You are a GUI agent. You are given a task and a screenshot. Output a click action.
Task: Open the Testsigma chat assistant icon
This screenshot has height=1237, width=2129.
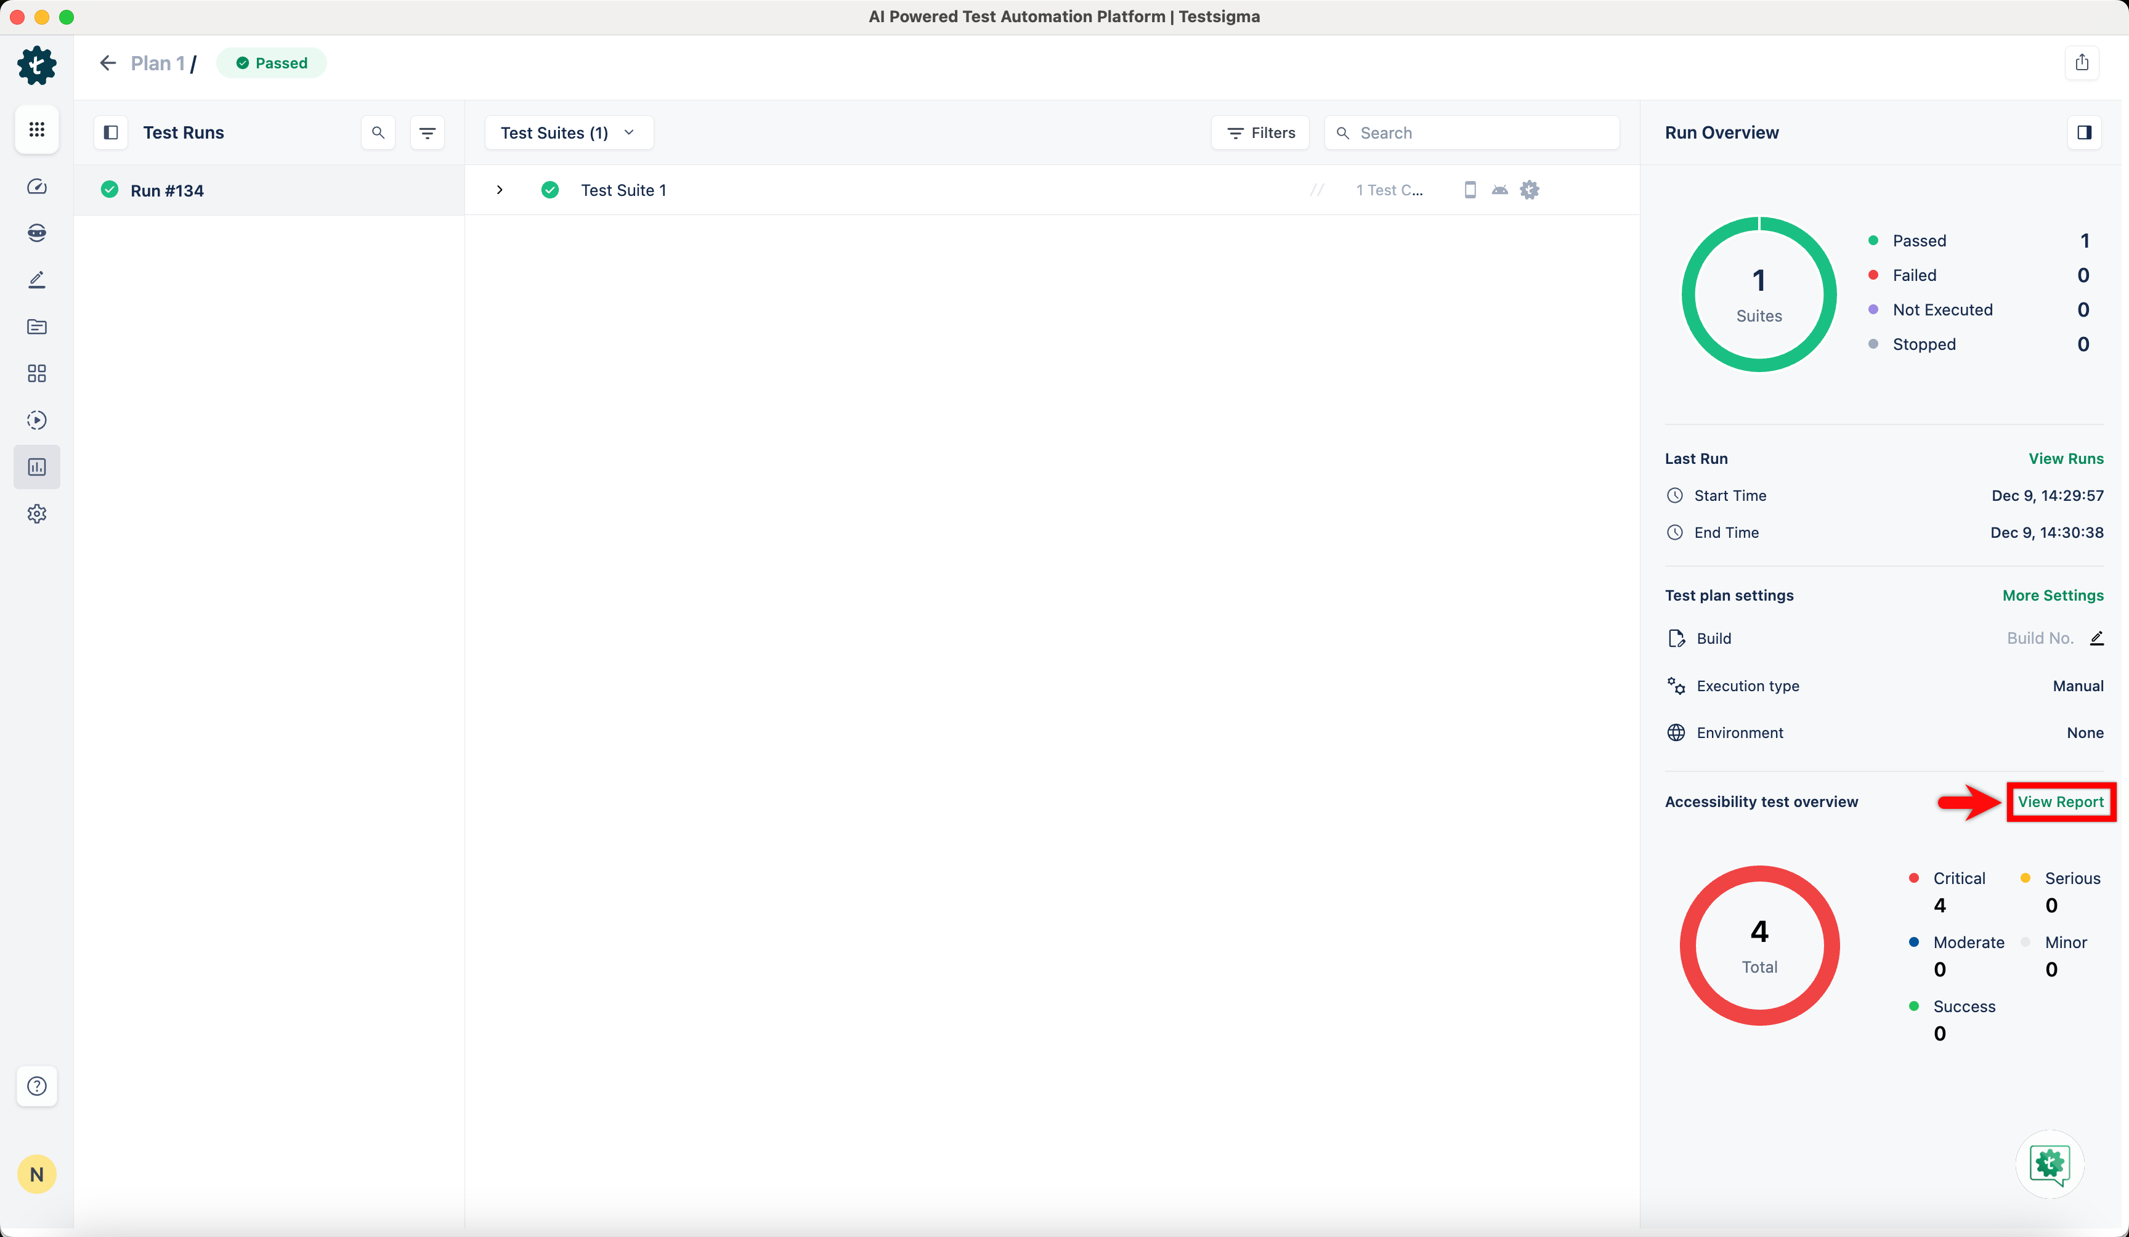click(2049, 1164)
